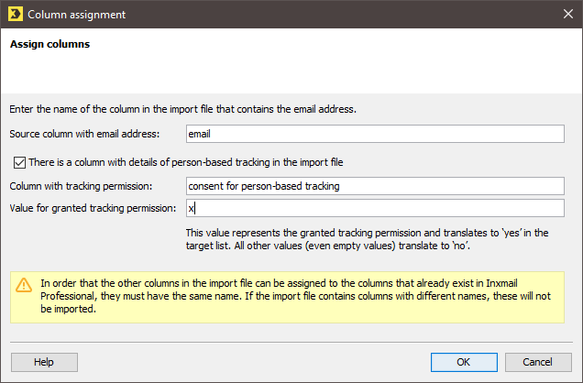Click the label "There is a column with details"
The width and height of the screenshot is (583, 383).
pyautogui.click(x=185, y=162)
